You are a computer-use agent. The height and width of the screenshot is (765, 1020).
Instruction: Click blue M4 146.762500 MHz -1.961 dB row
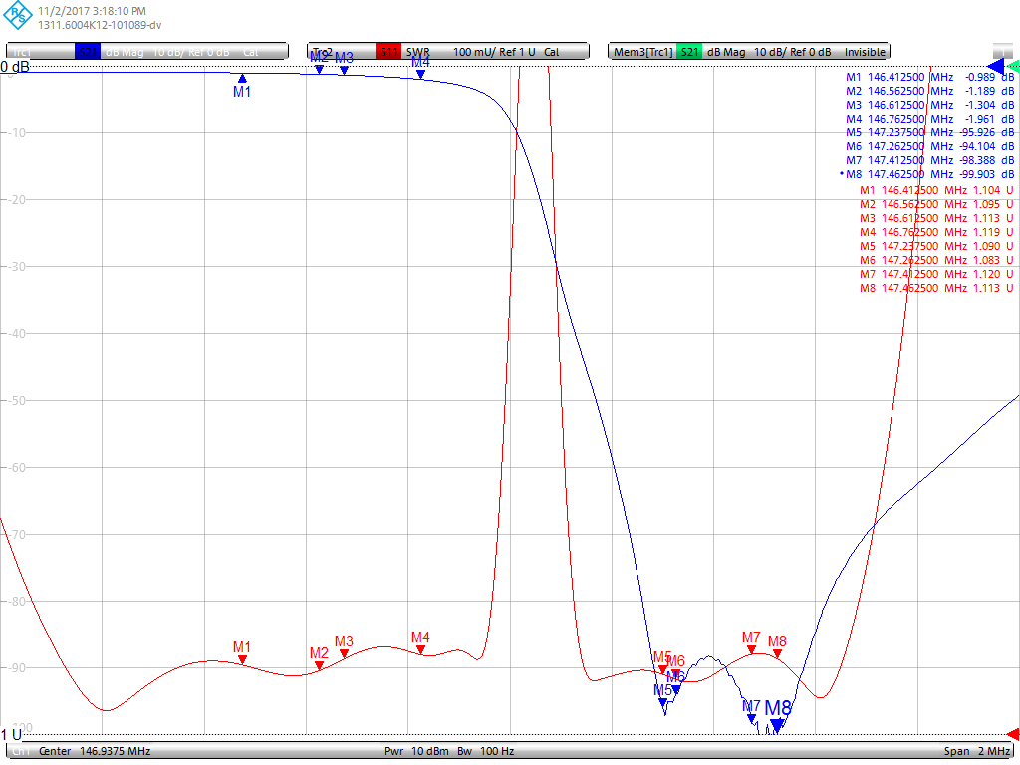coord(929,119)
